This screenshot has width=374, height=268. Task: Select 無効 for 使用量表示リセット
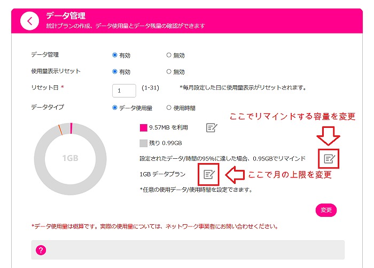tap(169, 71)
